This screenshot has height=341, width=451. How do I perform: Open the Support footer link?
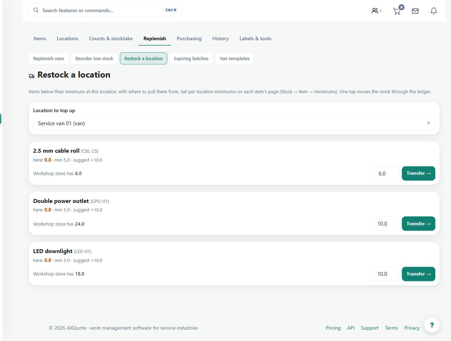pos(370,328)
